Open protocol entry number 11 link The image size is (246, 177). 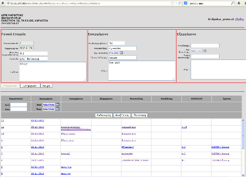3,127
